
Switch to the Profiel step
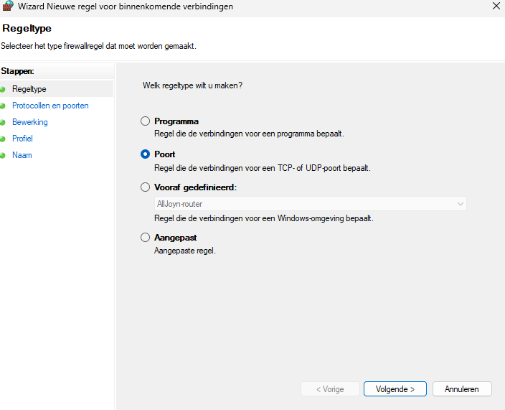tap(22, 139)
